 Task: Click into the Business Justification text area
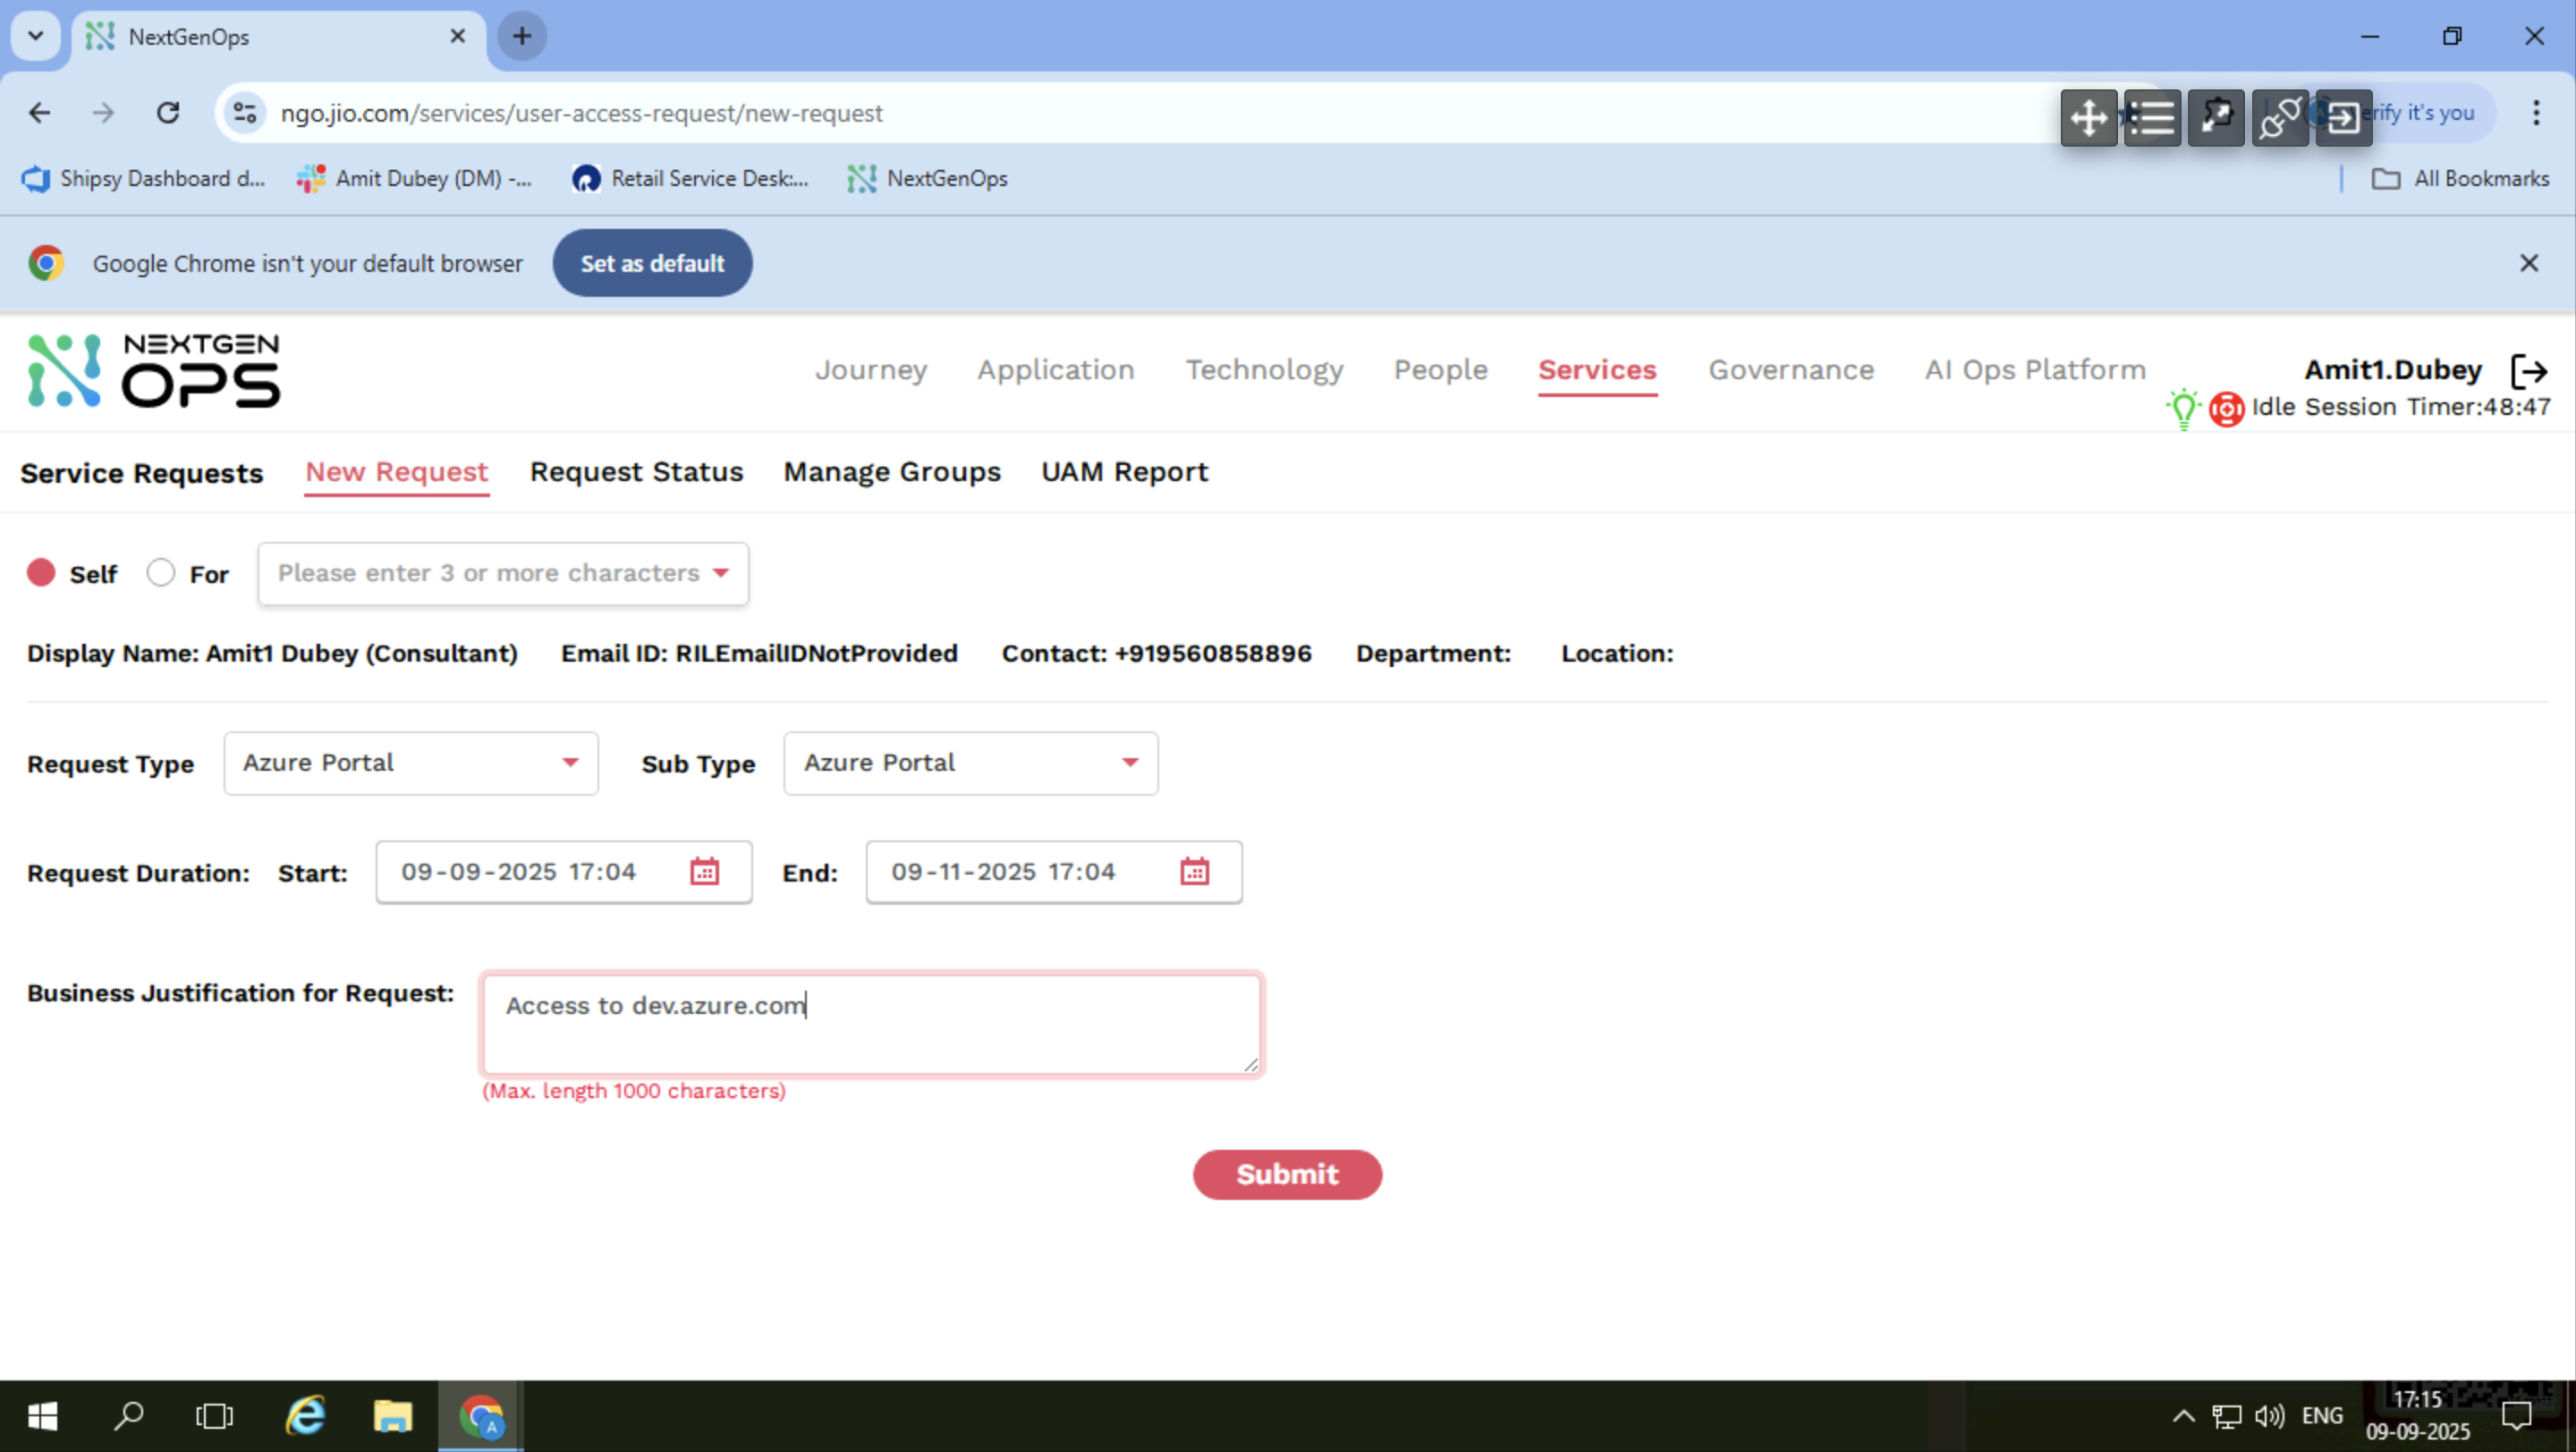tap(870, 1025)
